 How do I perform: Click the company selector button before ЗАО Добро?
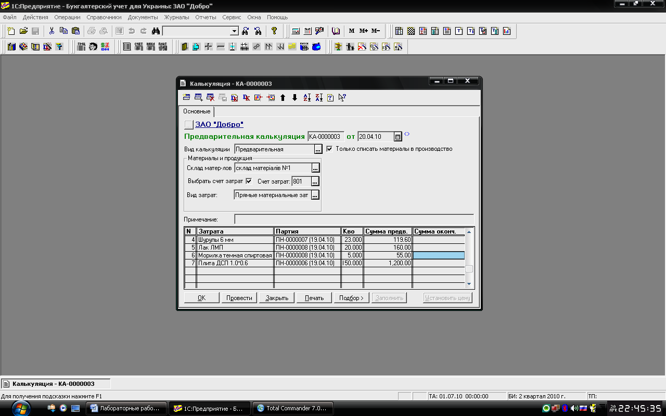point(188,124)
